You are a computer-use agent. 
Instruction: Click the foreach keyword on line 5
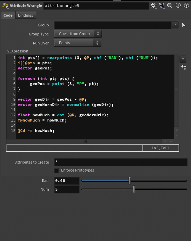(x=26, y=79)
